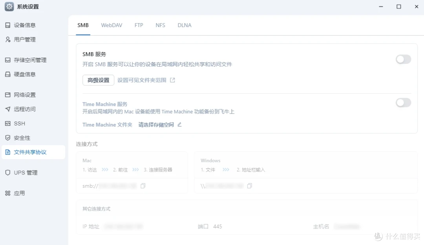Copy the smb:// Mac address
The height and width of the screenshot is (245, 424).
[x=143, y=186]
